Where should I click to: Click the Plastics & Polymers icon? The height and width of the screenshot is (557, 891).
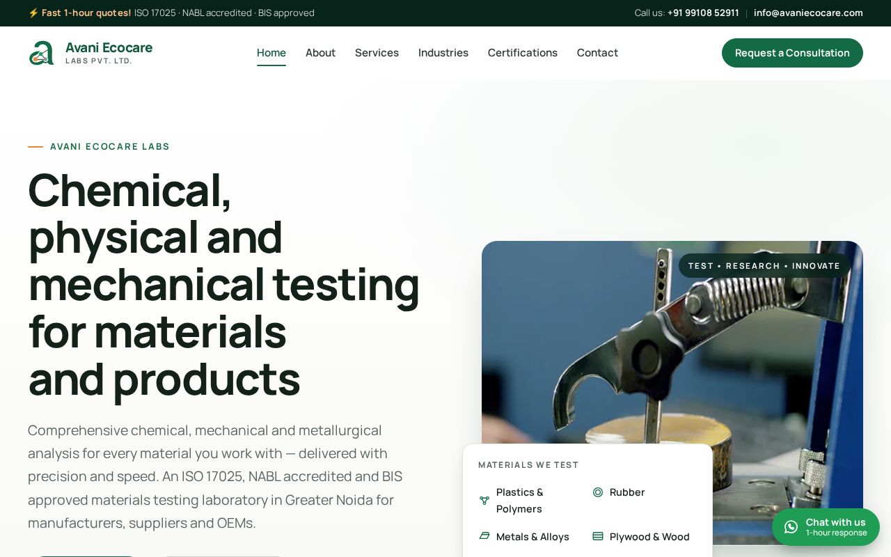484,500
